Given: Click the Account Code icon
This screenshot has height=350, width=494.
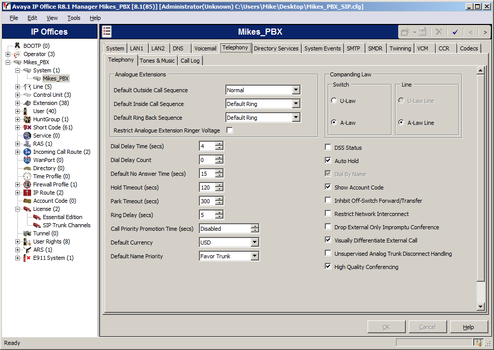Looking at the screenshot, I should (27, 201).
